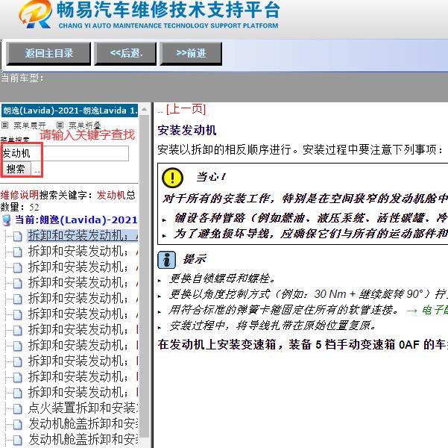Select the 当前:朗逸(Lavida)-2021 tree root node
The image size is (448, 448).
pyautogui.click(x=76, y=220)
